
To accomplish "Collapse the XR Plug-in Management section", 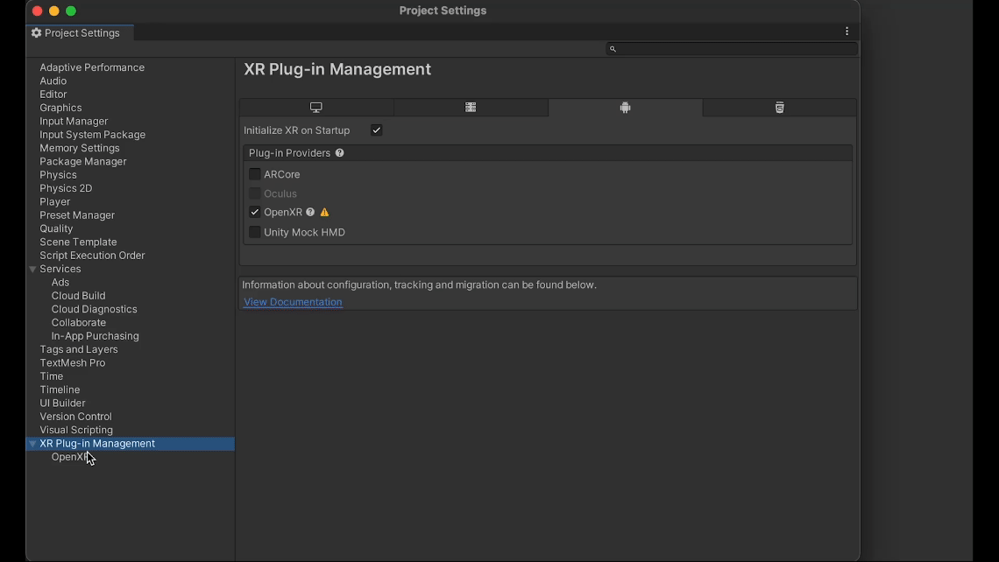I will click(x=32, y=444).
